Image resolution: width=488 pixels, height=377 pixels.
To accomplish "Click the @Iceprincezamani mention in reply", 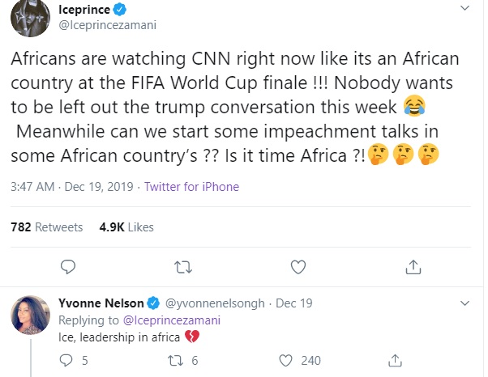I will (x=170, y=320).
